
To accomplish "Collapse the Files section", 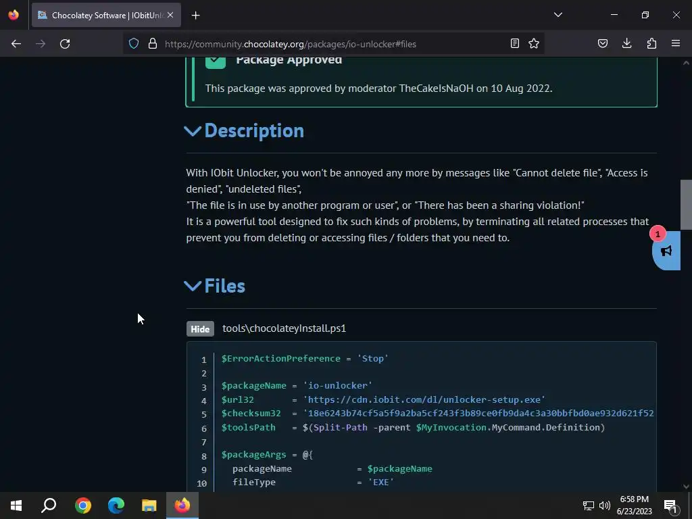I will (193, 286).
